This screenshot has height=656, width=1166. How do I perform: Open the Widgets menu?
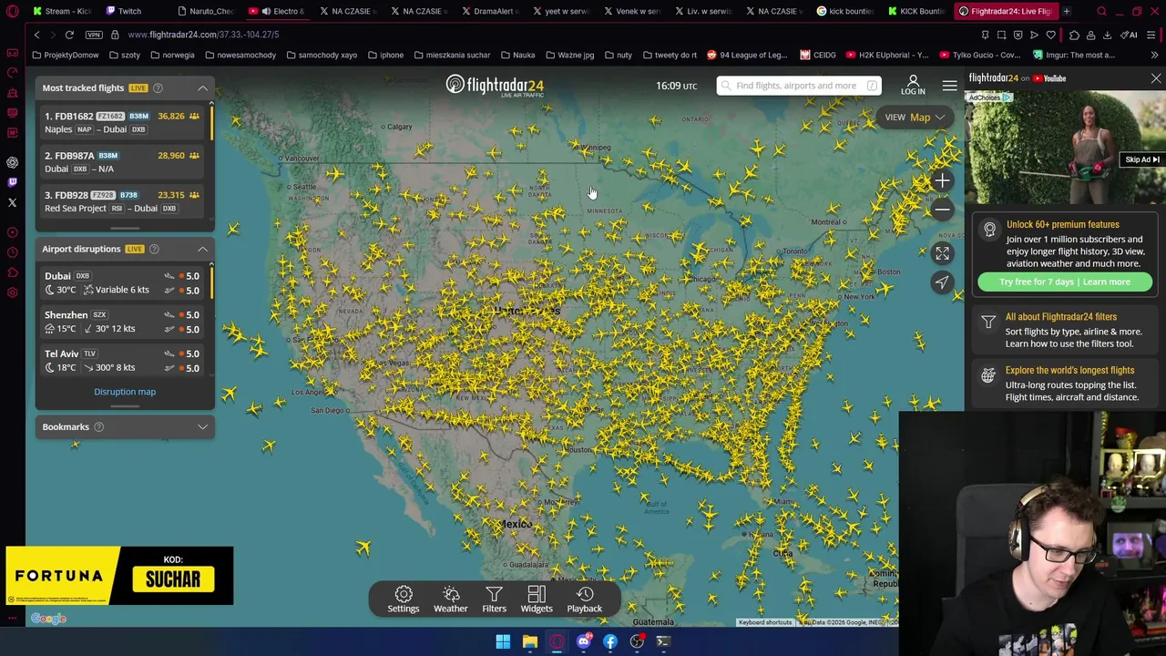[537, 600]
